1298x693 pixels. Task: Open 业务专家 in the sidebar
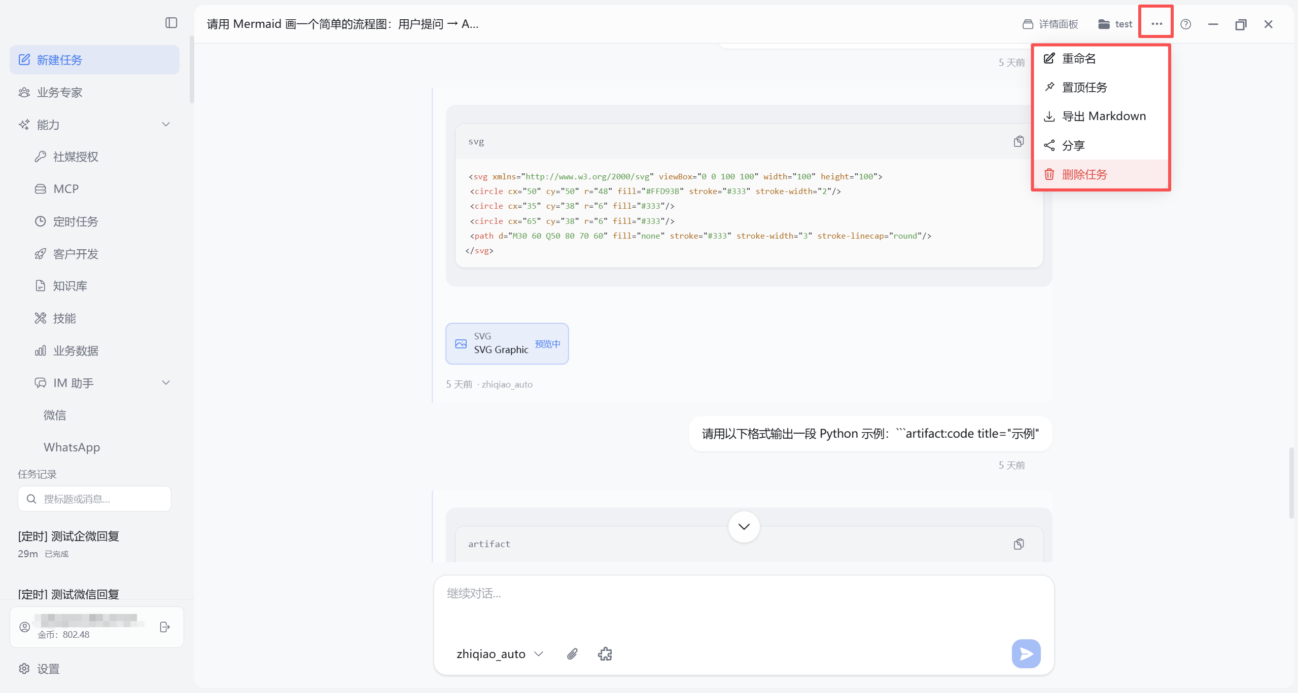pyautogui.click(x=94, y=92)
